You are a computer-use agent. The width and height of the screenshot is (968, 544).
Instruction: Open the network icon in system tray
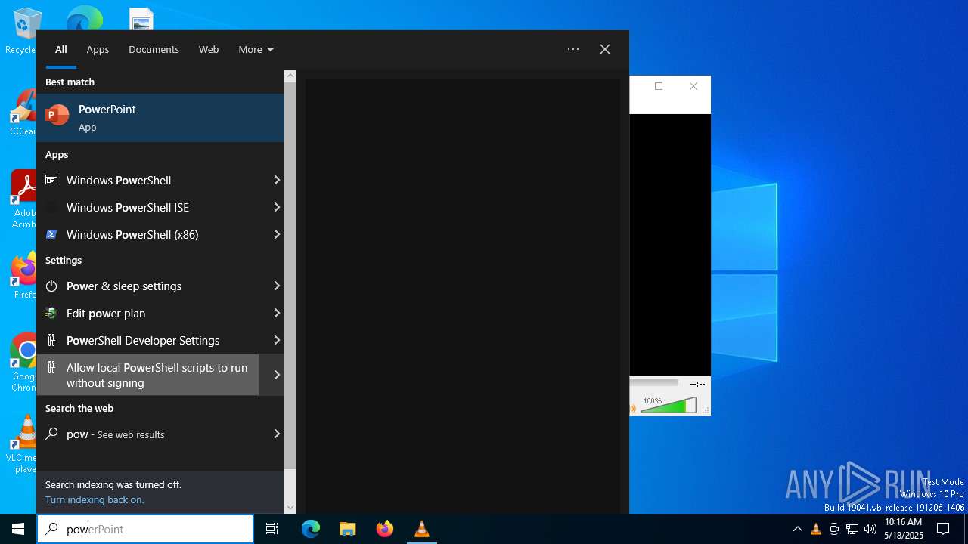(852, 529)
